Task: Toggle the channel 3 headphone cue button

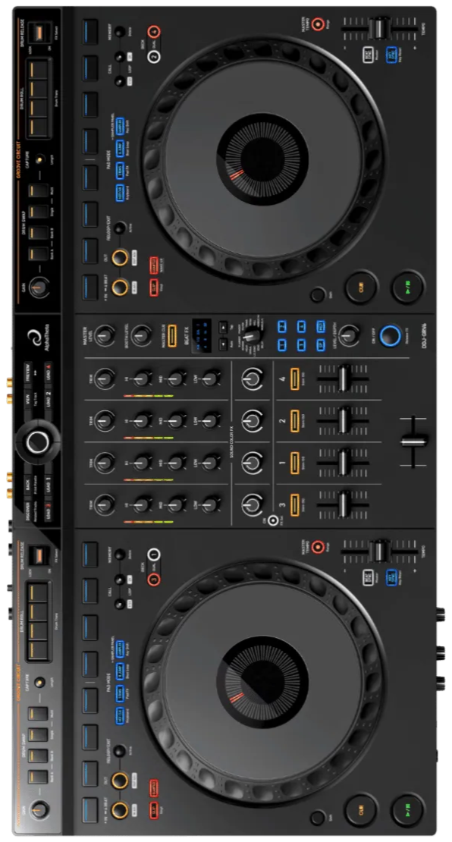Action: (x=295, y=504)
